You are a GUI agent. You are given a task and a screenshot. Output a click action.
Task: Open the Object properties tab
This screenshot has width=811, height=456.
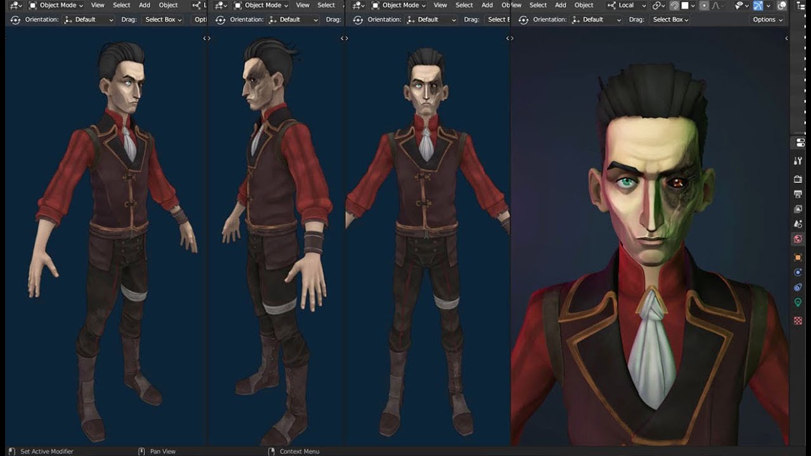click(x=798, y=257)
